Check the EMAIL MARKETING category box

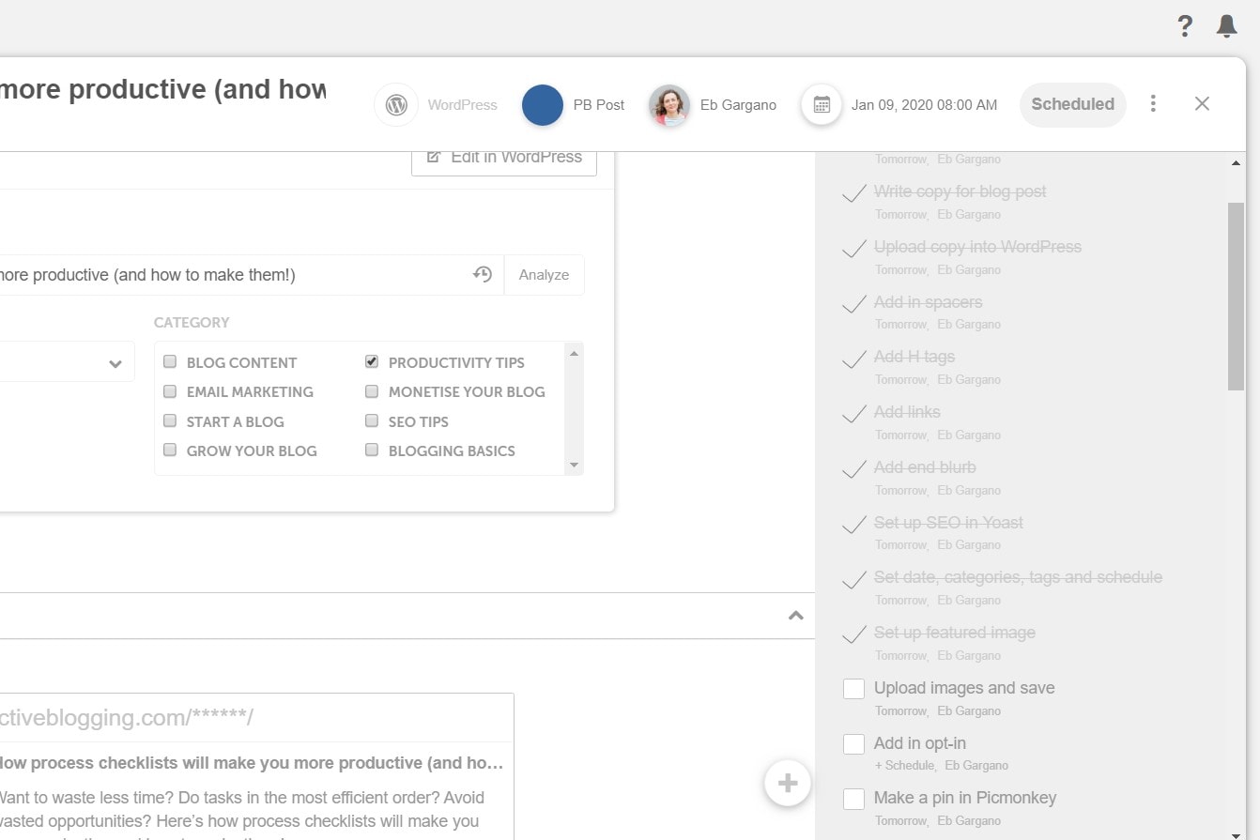coord(170,390)
